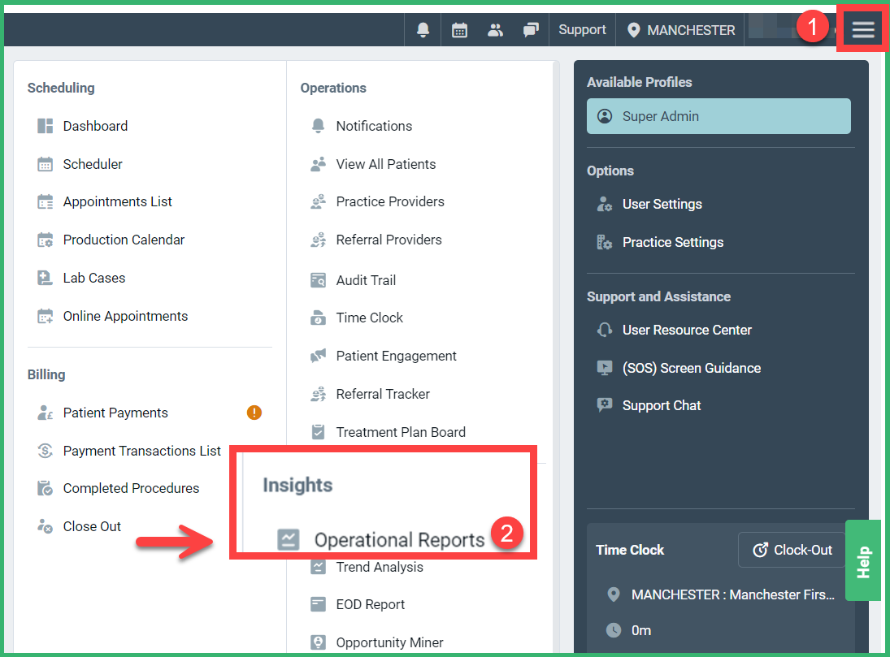The width and height of the screenshot is (890, 657).
Task: Click the Completed Procedures icon
Action: (x=45, y=488)
